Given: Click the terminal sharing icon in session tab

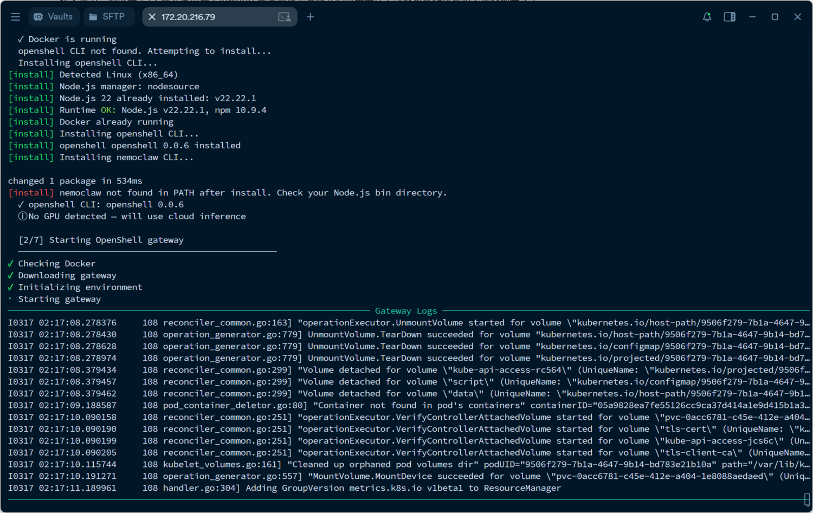Looking at the screenshot, I should tap(285, 17).
